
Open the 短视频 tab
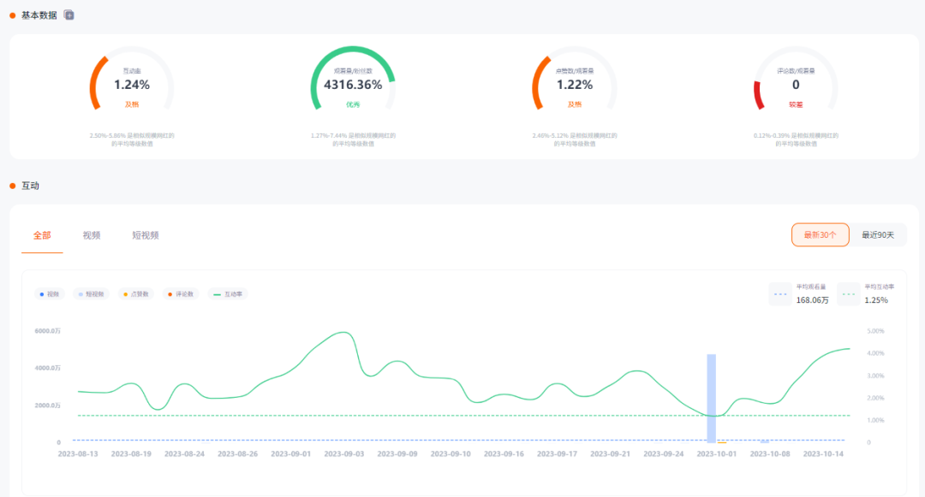(145, 235)
